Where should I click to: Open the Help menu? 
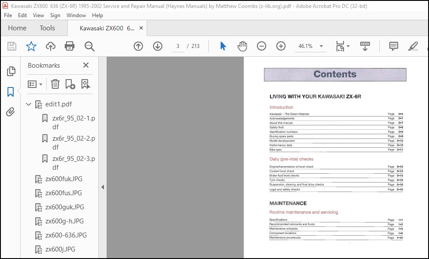tap(97, 15)
